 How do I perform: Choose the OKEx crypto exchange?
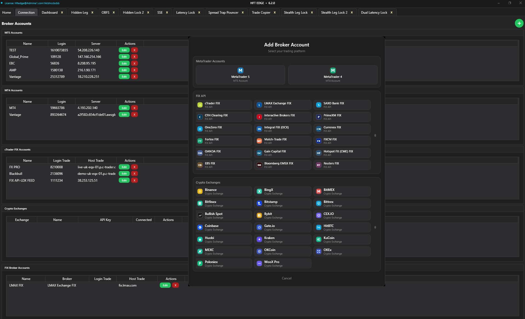pyautogui.click(x=342, y=252)
